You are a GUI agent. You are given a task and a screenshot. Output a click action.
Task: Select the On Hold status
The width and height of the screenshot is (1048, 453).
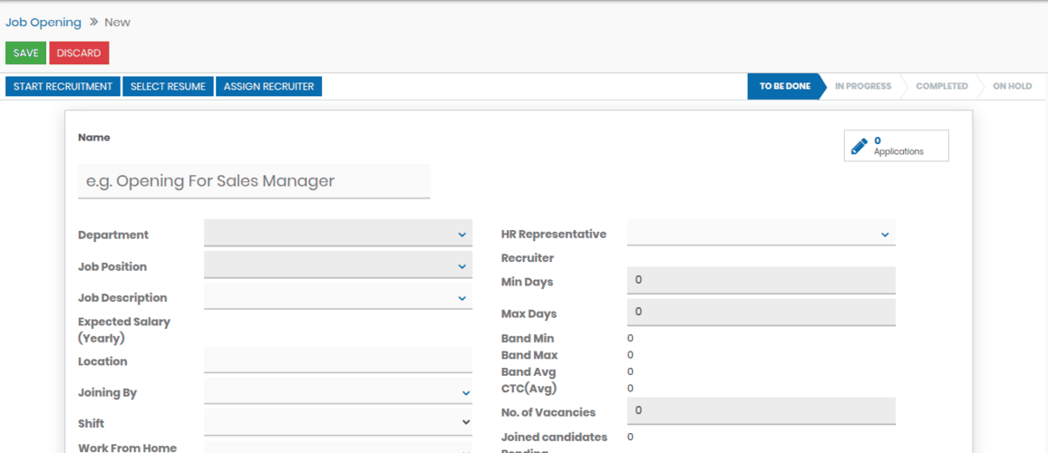[1012, 87]
